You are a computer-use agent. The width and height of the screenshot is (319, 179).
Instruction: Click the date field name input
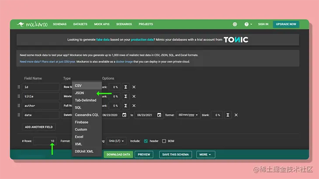coord(41,115)
